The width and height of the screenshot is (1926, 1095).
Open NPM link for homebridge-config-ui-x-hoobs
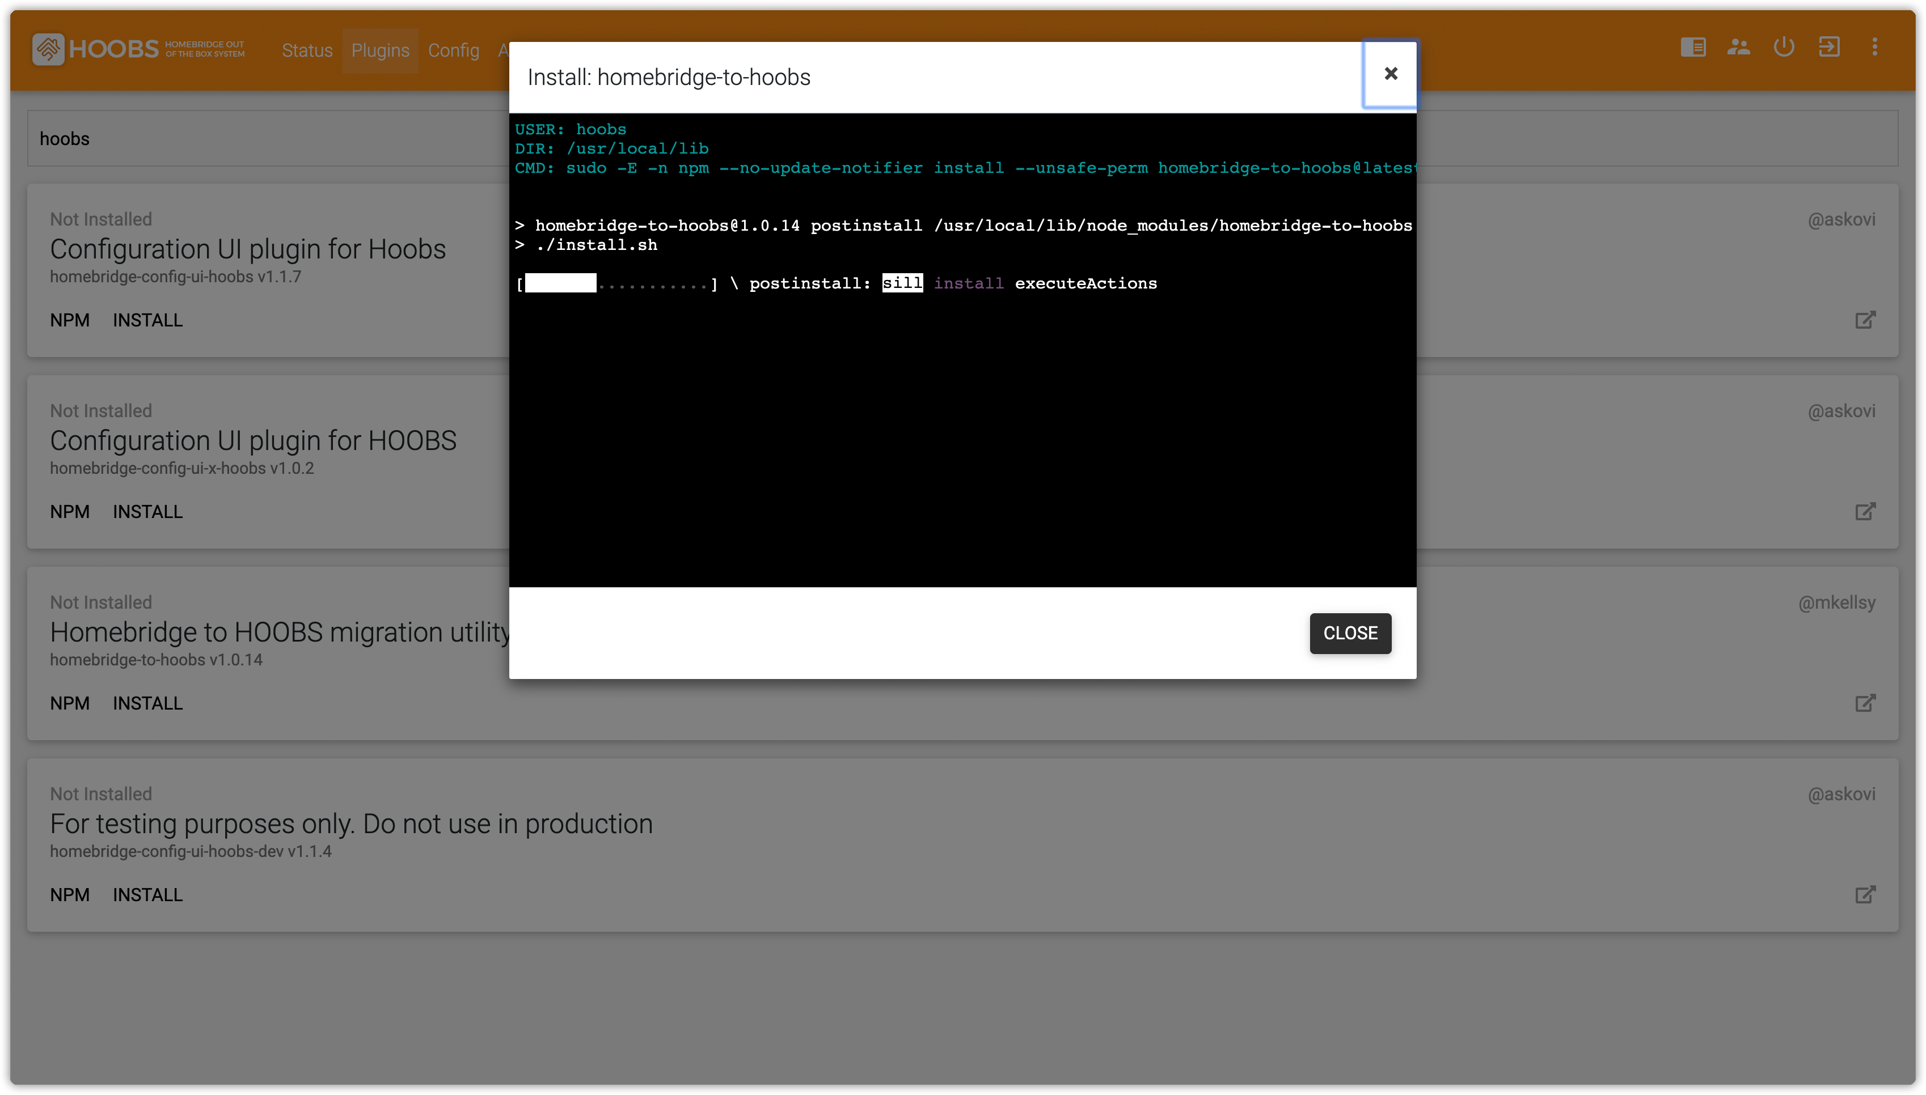(x=69, y=512)
